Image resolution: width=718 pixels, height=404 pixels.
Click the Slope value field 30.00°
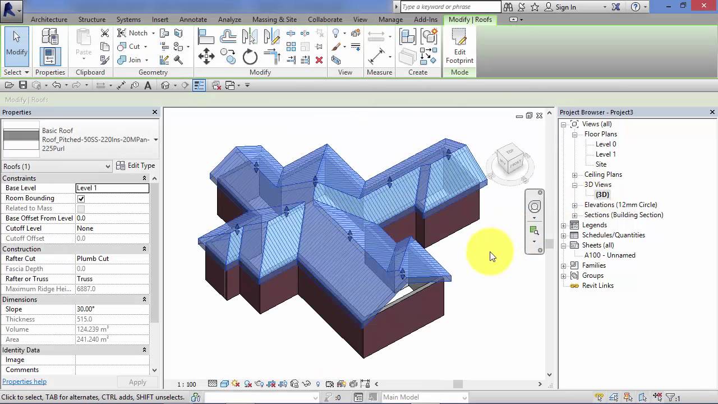tap(112, 309)
